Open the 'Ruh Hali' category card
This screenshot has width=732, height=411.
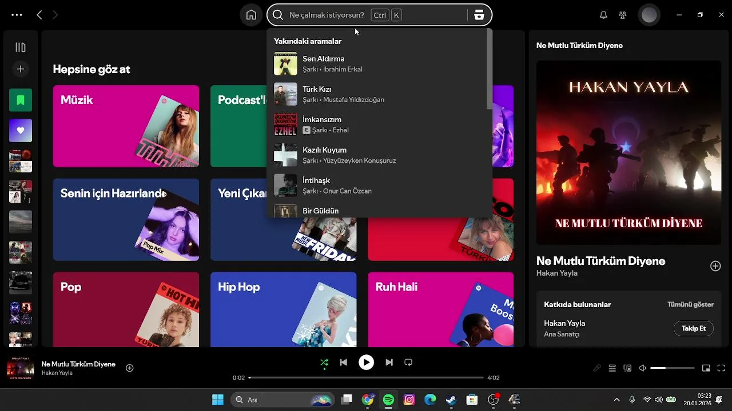[440, 309]
